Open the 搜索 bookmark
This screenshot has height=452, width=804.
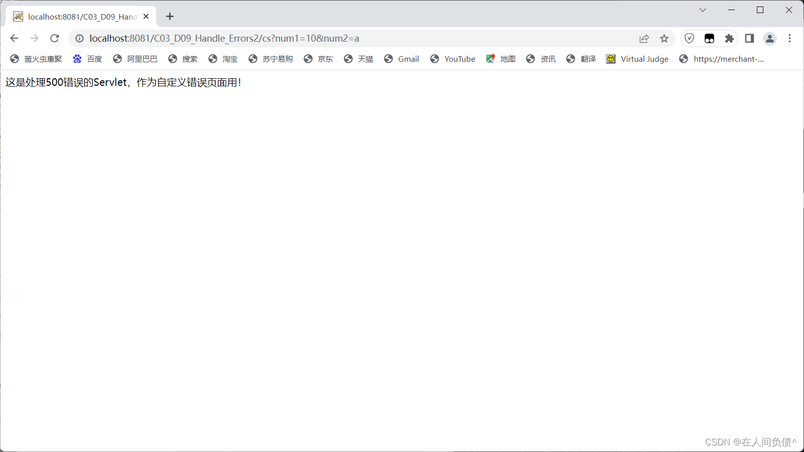coord(183,59)
